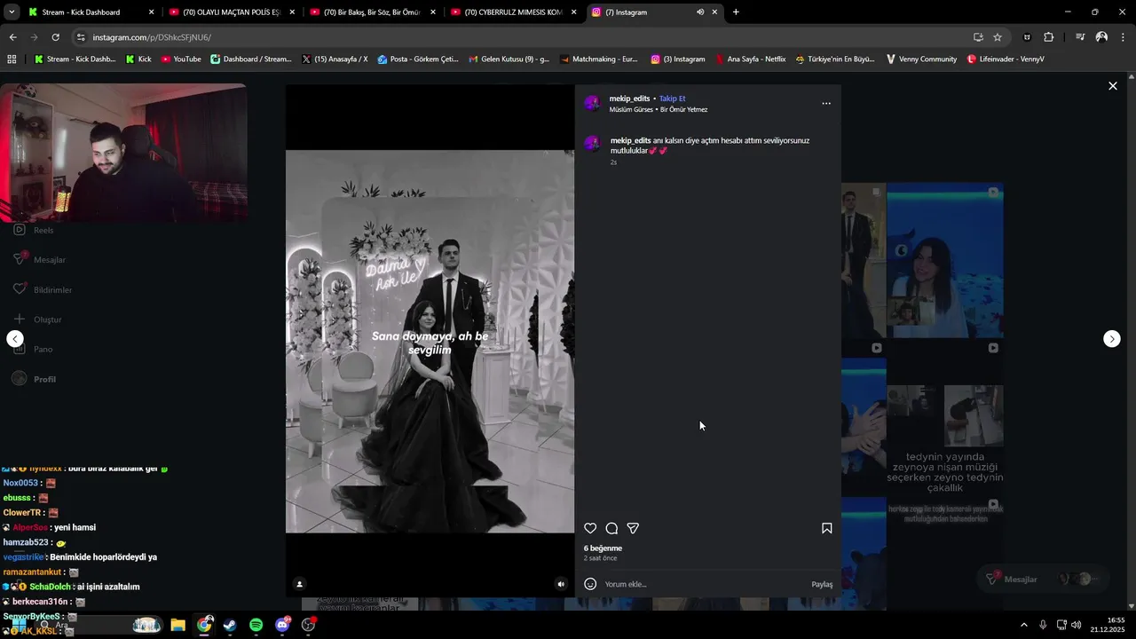Screen dimensions: 1136x639
Task: Open the Gelen Kutusu bookmark
Action: [508, 59]
